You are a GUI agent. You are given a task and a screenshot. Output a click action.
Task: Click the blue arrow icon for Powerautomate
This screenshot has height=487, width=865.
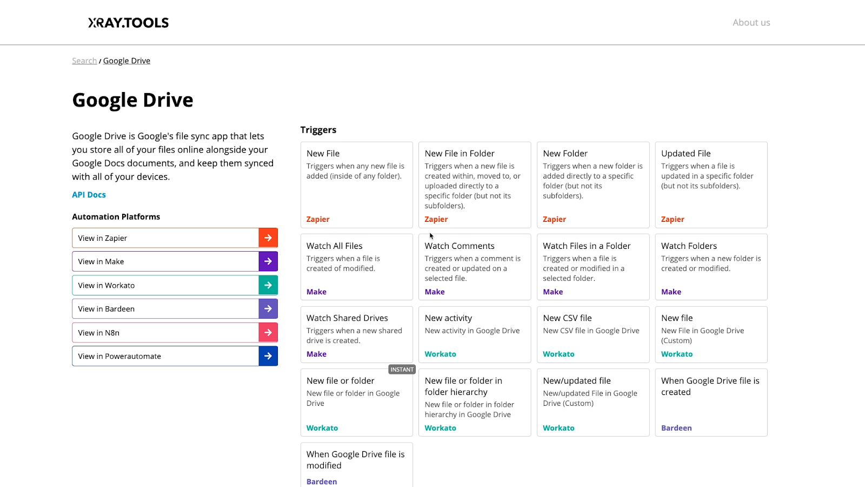(268, 356)
